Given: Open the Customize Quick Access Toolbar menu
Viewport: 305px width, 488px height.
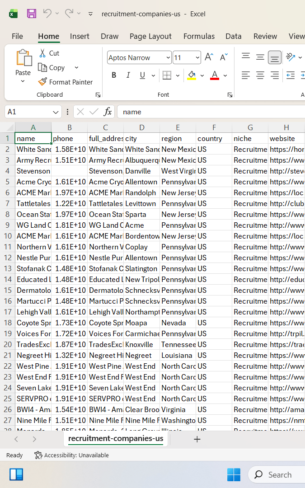Looking at the screenshot, I should (90, 14).
